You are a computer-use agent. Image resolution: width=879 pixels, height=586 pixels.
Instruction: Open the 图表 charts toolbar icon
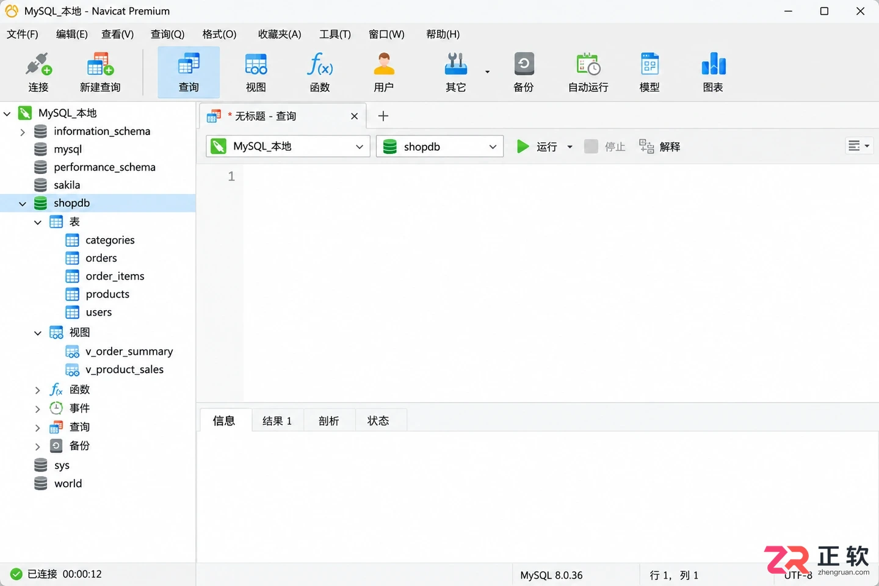pos(713,63)
